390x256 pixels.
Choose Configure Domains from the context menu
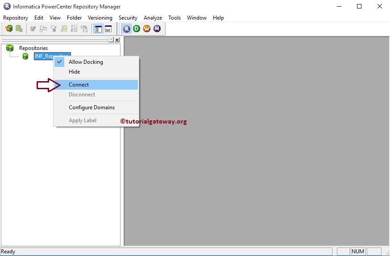[x=96, y=107]
